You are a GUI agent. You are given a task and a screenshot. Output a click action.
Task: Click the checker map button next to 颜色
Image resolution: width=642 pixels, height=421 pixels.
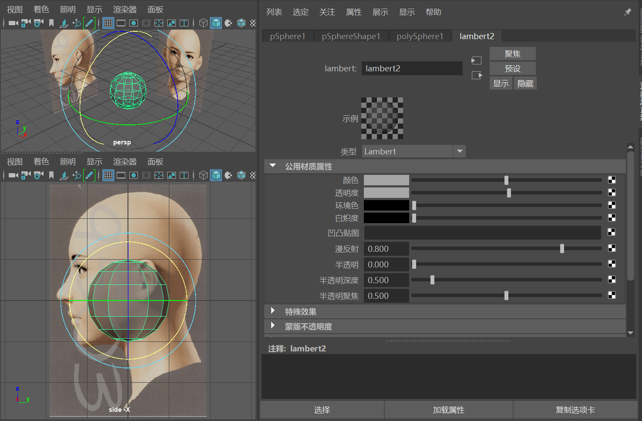[612, 180]
